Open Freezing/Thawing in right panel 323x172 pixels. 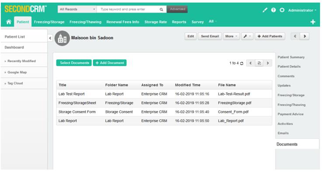pos(292,105)
